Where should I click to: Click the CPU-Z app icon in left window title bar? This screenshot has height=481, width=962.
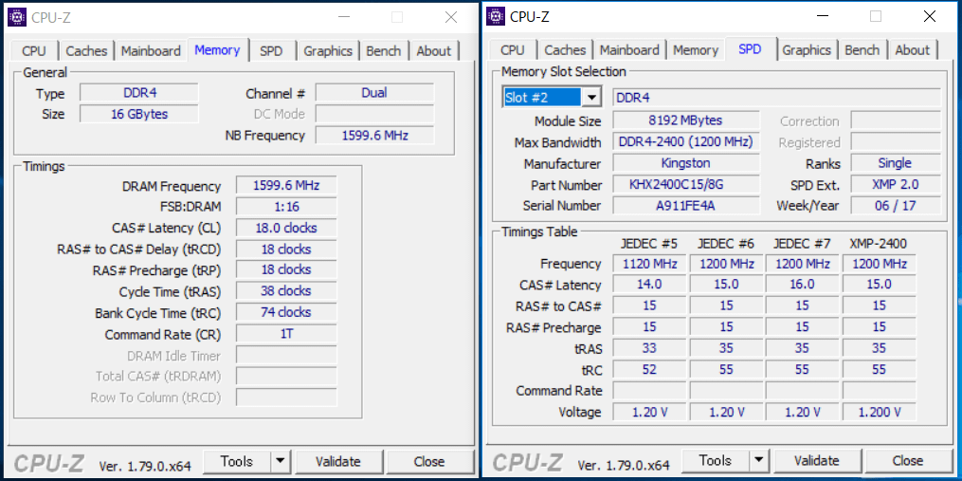(x=16, y=18)
